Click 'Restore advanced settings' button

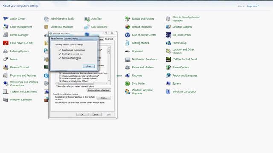[x=99, y=90]
